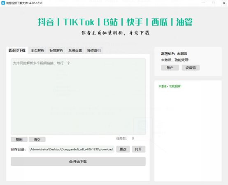
Task: Click the 清空 button
Action: (37, 139)
